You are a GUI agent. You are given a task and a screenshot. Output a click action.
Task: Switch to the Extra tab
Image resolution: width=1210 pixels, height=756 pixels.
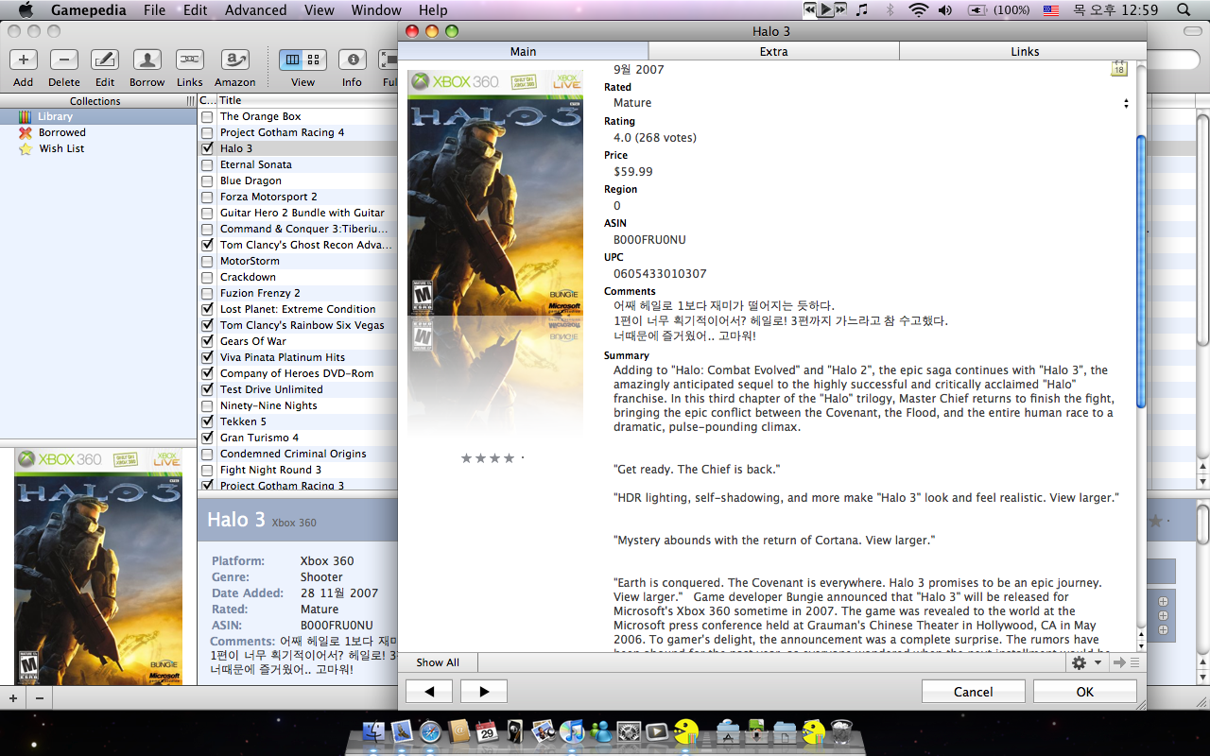coord(773,51)
